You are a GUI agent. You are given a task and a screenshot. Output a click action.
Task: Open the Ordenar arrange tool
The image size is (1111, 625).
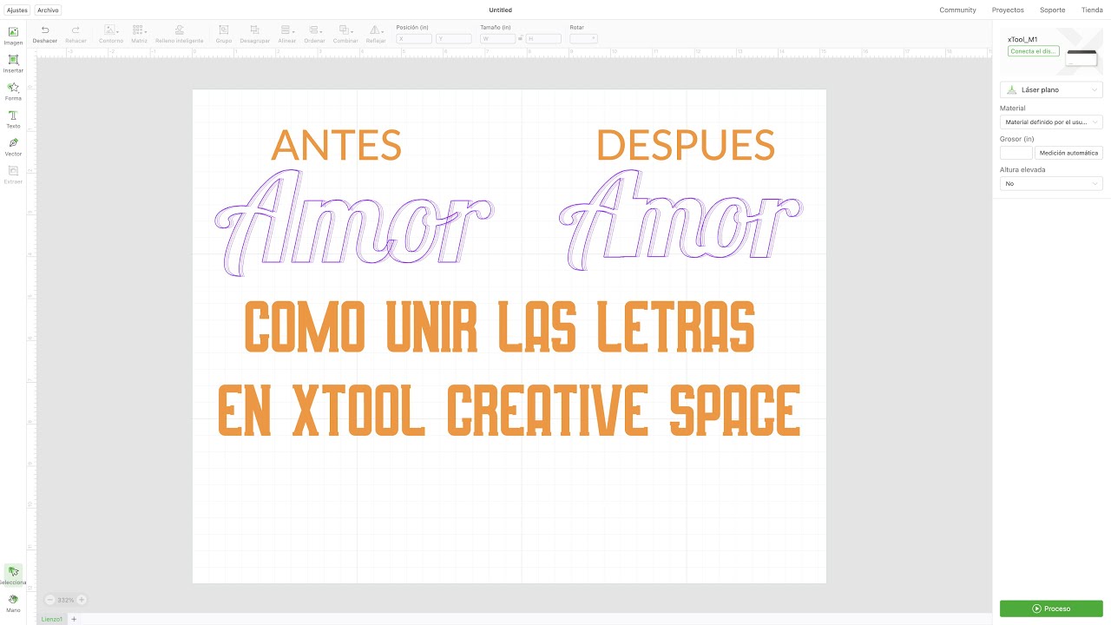point(314,35)
